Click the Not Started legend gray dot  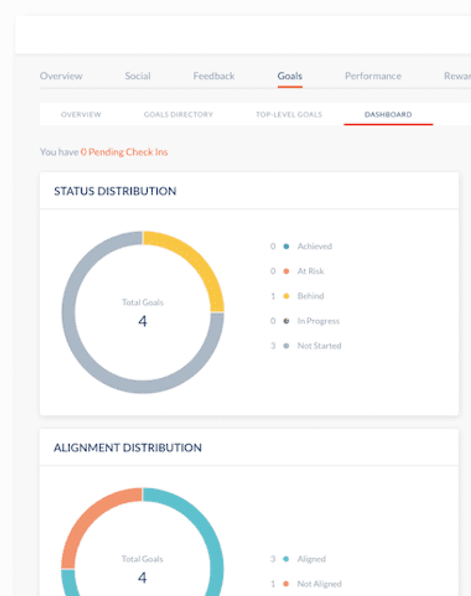coord(286,346)
